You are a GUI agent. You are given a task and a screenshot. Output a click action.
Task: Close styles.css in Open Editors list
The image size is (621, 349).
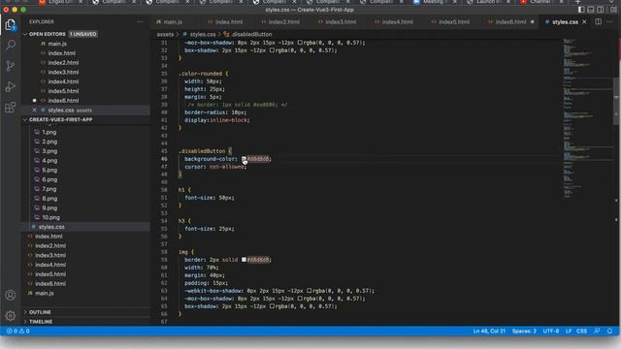point(35,110)
